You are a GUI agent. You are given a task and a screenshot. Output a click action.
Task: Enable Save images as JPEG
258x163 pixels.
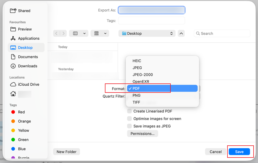pos(129,126)
